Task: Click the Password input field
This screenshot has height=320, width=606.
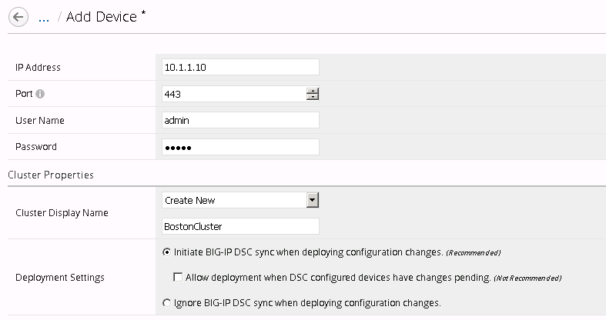Action: pos(240,147)
